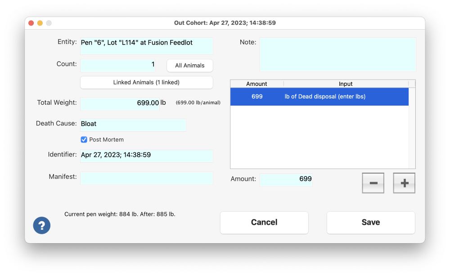This screenshot has height=276, width=450.
Task: Click the Cancel button
Action: click(264, 223)
